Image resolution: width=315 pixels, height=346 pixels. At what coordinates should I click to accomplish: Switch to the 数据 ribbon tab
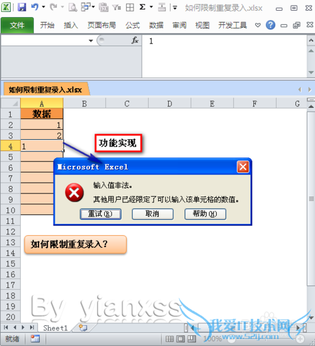coord(156,25)
